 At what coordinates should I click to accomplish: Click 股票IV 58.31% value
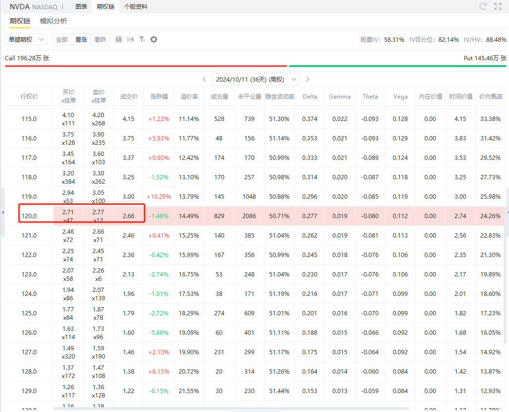[394, 39]
